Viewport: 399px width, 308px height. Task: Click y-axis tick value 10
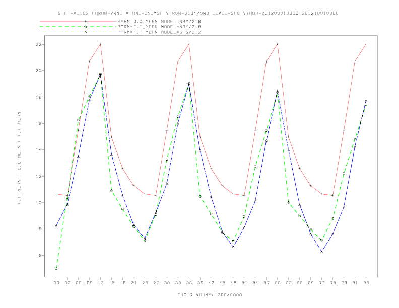[39, 203]
